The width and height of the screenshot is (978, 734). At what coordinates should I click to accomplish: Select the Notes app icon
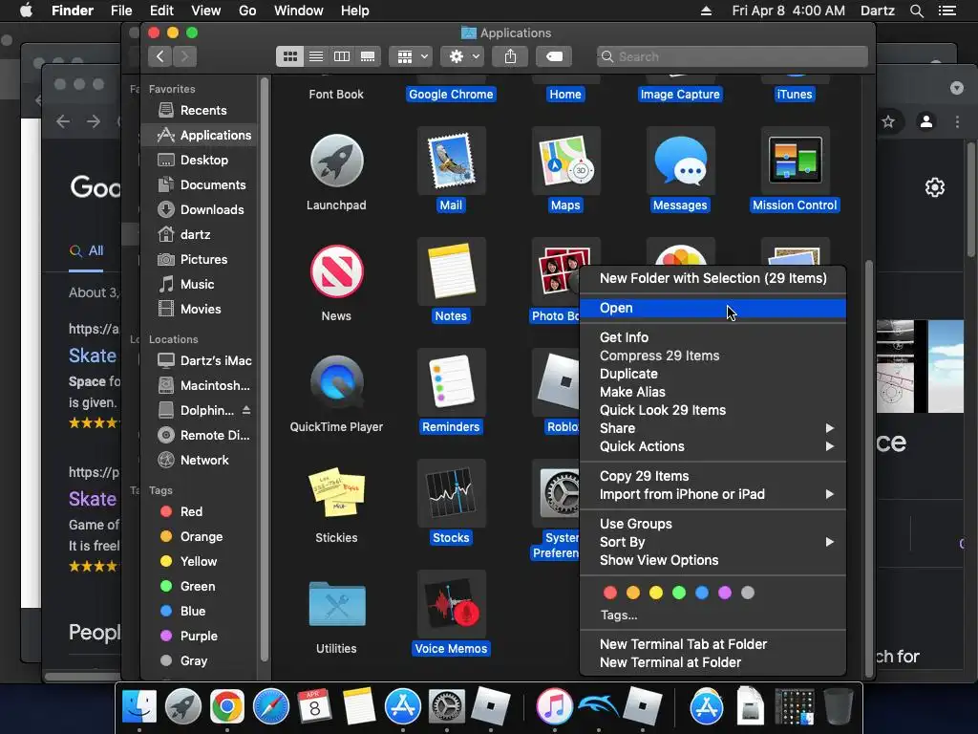(451, 271)
